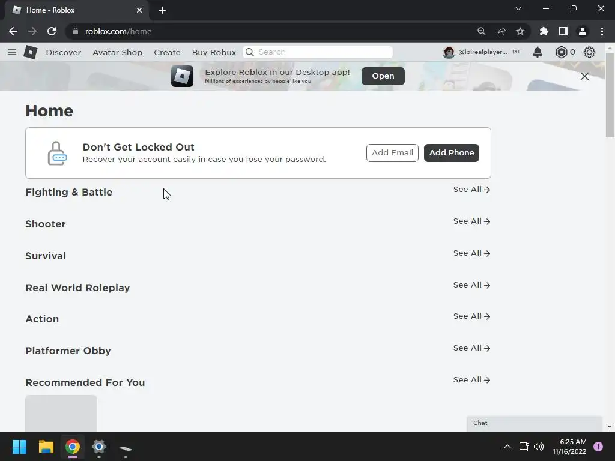Show hidden system tray icons

tap(507, 447)
